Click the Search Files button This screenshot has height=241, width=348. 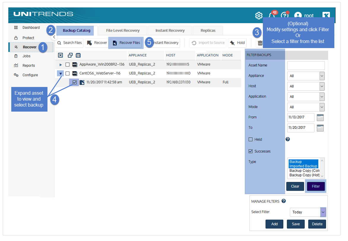click(x=69, y=43)
